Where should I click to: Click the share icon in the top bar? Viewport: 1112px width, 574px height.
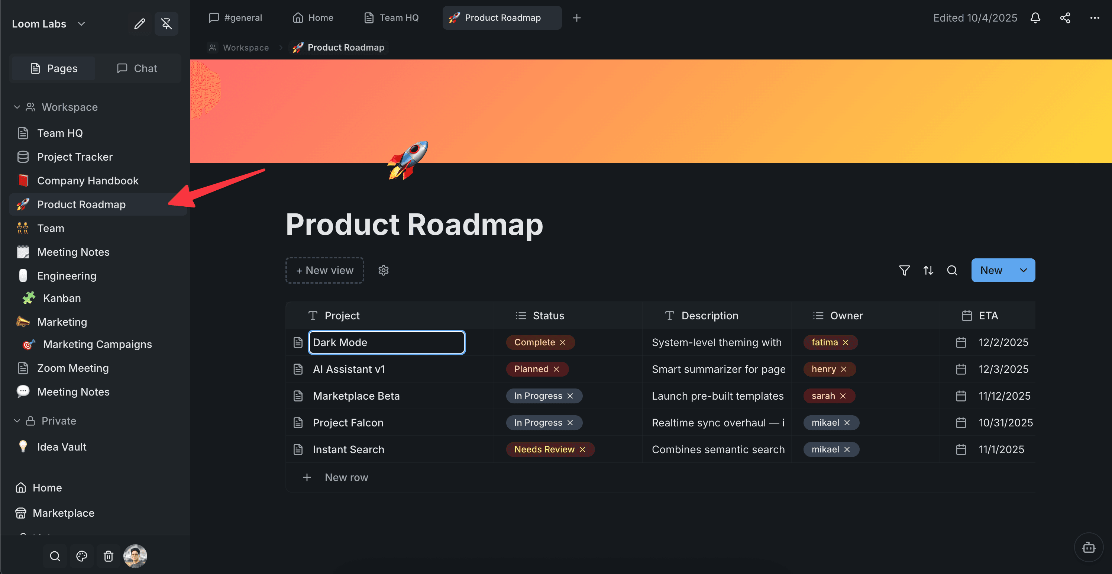1065,18
